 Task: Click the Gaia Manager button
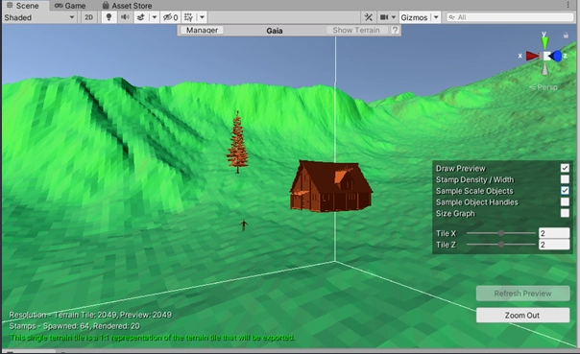[202, 30]
